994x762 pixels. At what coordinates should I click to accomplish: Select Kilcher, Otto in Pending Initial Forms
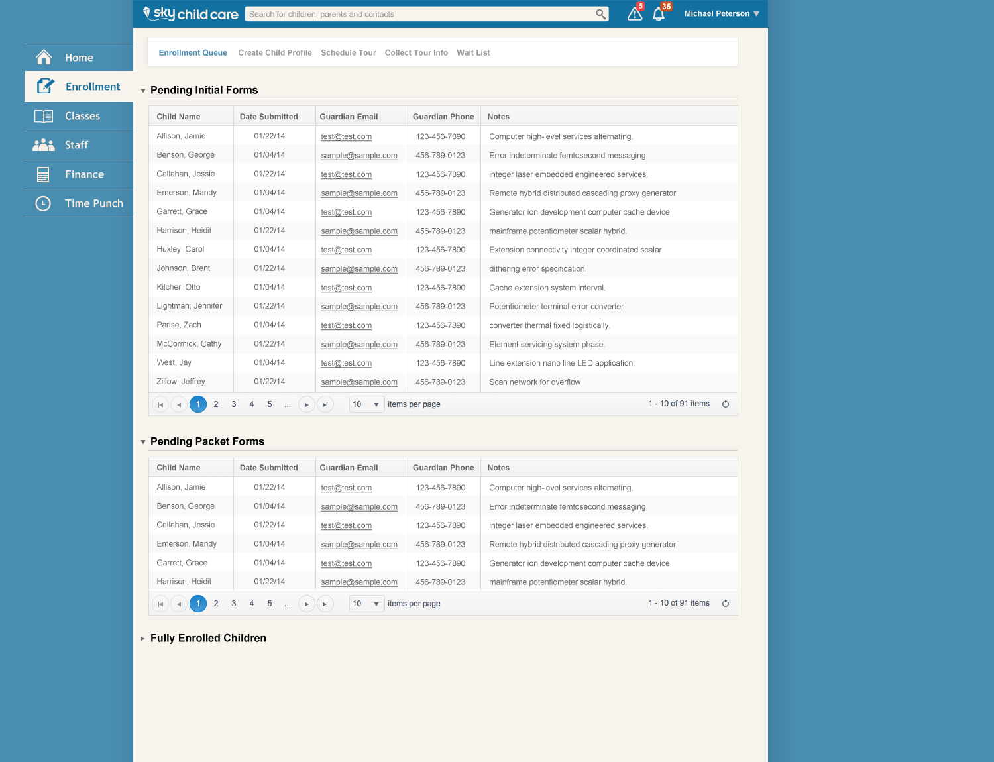[178, 288]
